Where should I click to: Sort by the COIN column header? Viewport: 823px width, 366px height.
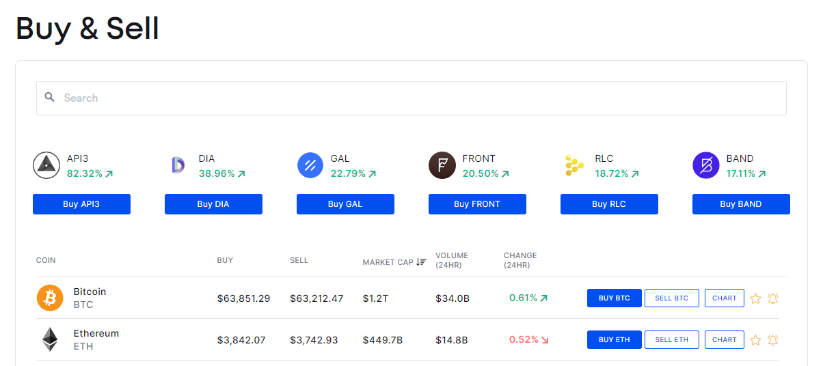click(x=46, y=260)
